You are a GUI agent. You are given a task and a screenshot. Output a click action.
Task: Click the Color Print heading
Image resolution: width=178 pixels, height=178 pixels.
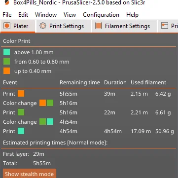tap(17, 41)
